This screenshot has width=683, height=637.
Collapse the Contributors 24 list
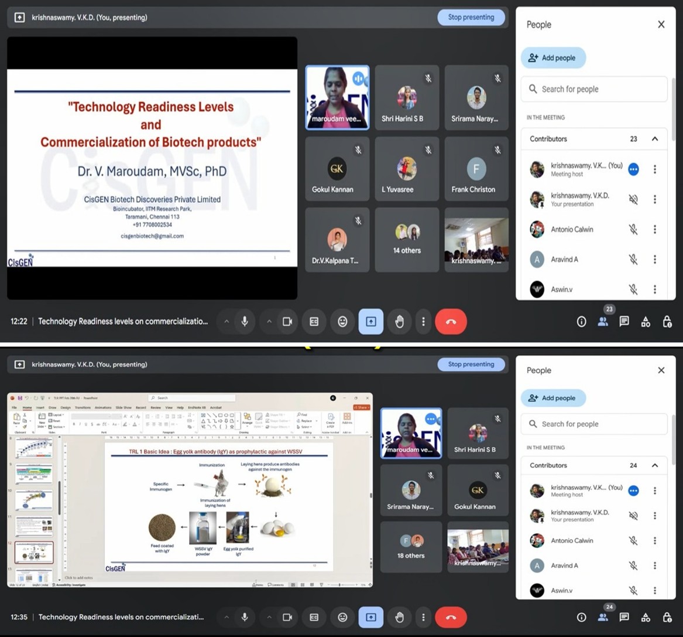pos(655,465)
